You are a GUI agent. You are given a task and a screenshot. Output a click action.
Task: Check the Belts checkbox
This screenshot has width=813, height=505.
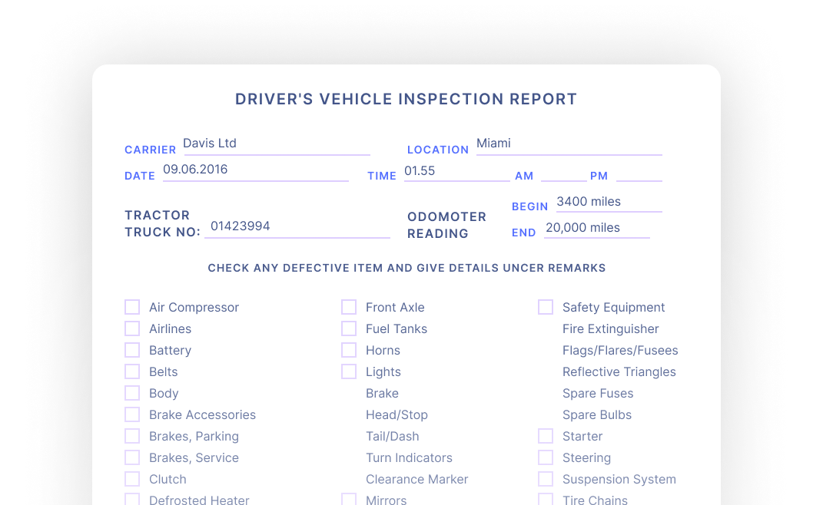131,371
